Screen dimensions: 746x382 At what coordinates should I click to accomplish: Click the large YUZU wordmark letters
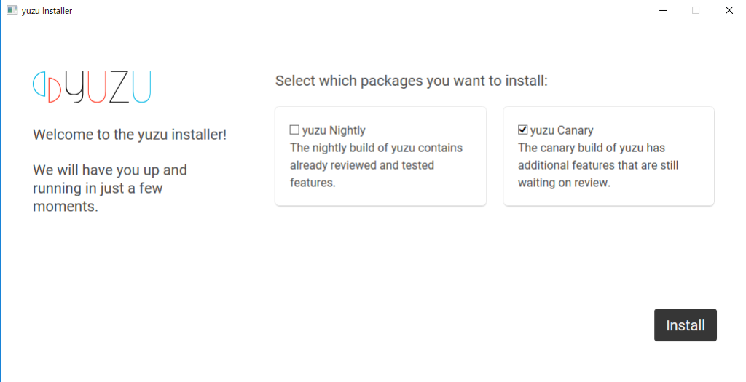tap(108, 87)
